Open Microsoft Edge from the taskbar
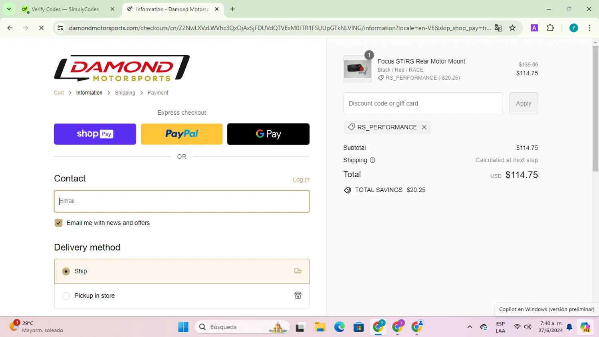The height and width of the screenshot is (337, 599). (x=339, y=327)
